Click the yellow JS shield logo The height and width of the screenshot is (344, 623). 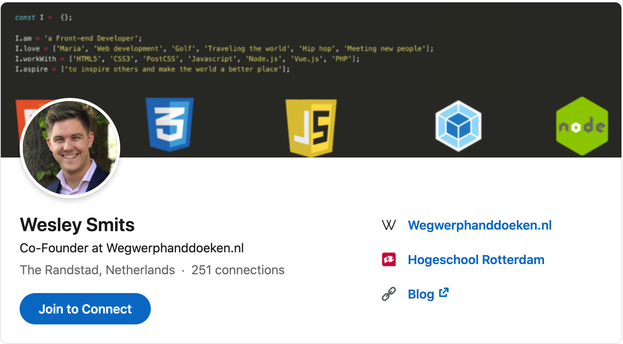coord(311,127)
